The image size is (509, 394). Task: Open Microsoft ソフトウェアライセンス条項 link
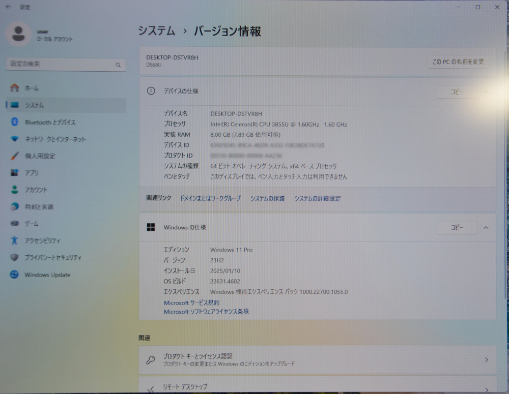coord(206,311)
